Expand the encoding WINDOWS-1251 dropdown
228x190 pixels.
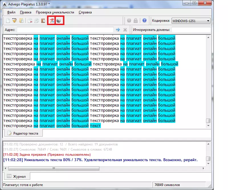click(208, 21)
